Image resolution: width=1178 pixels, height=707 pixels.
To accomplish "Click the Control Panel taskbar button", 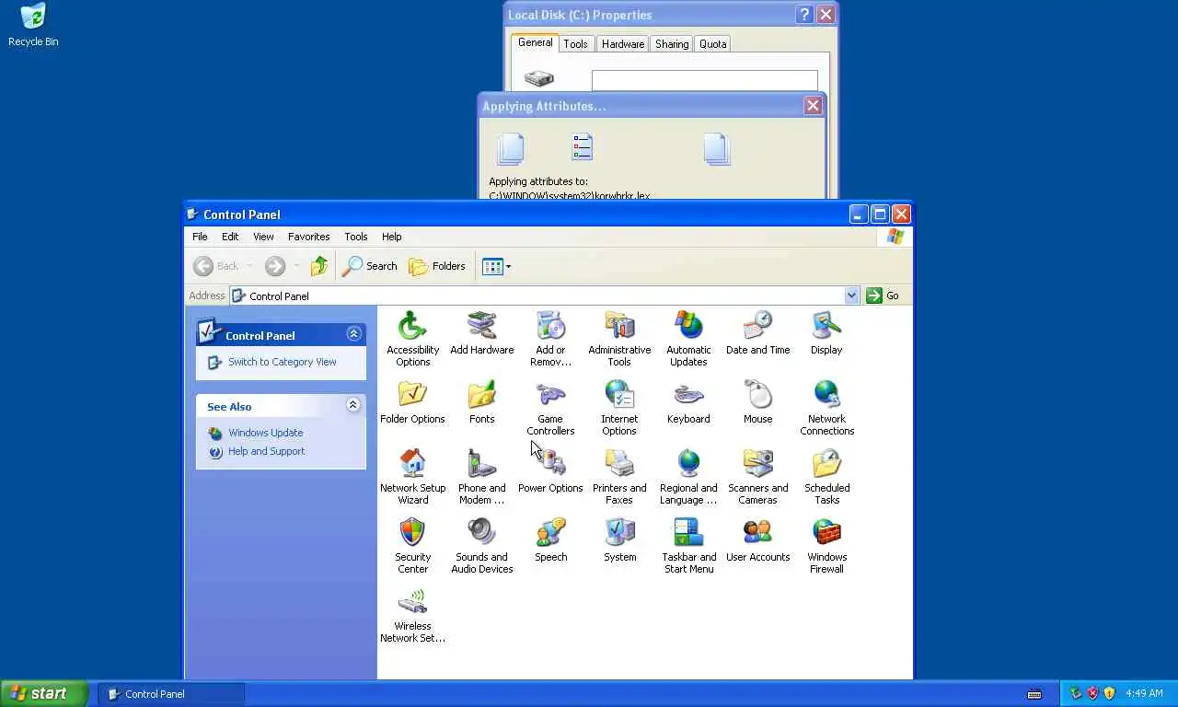I will click(x=171, y=694).
